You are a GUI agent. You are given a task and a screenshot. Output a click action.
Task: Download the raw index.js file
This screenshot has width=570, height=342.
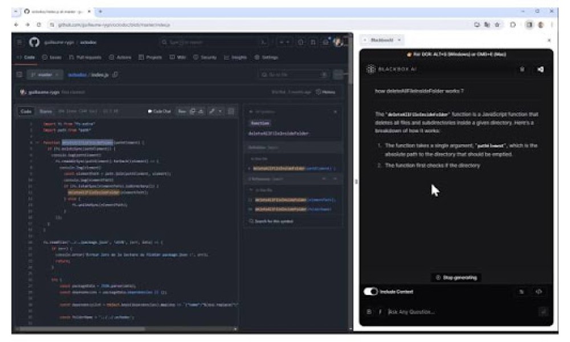click(201, 111)
